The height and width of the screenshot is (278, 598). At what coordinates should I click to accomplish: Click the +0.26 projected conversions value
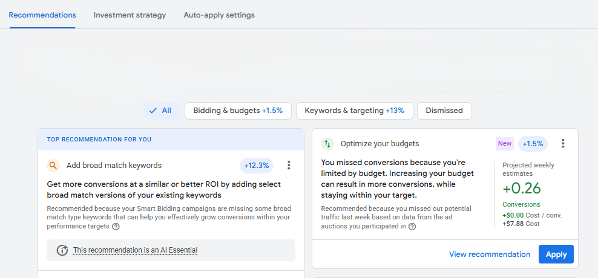522,189
